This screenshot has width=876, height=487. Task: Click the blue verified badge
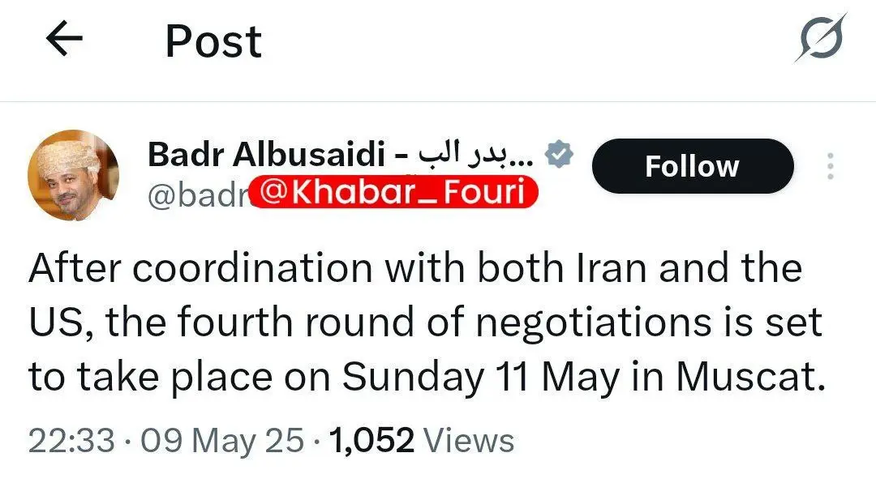point(560,155)
